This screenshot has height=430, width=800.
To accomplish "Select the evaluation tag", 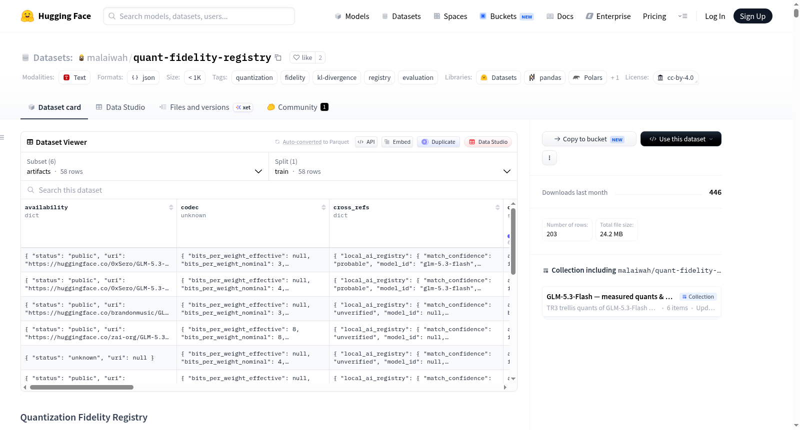I will coord(418,77).
